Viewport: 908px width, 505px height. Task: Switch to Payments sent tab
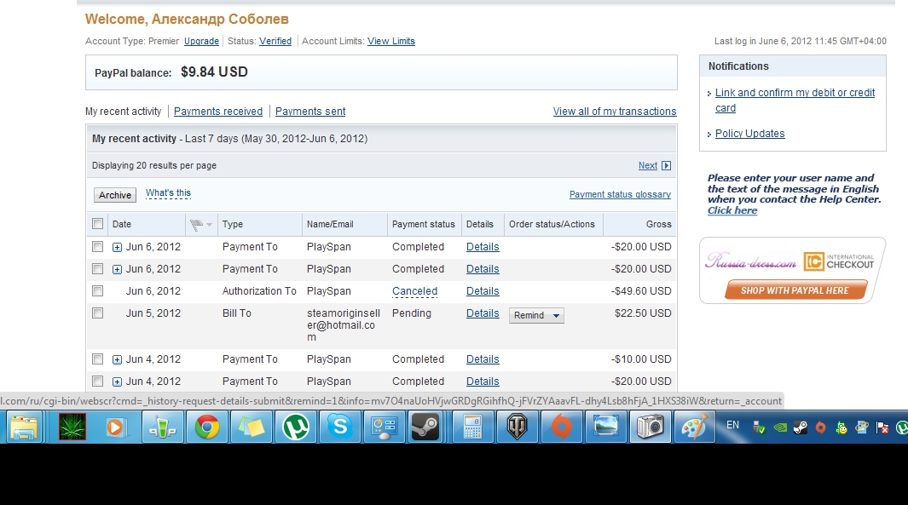310,111
